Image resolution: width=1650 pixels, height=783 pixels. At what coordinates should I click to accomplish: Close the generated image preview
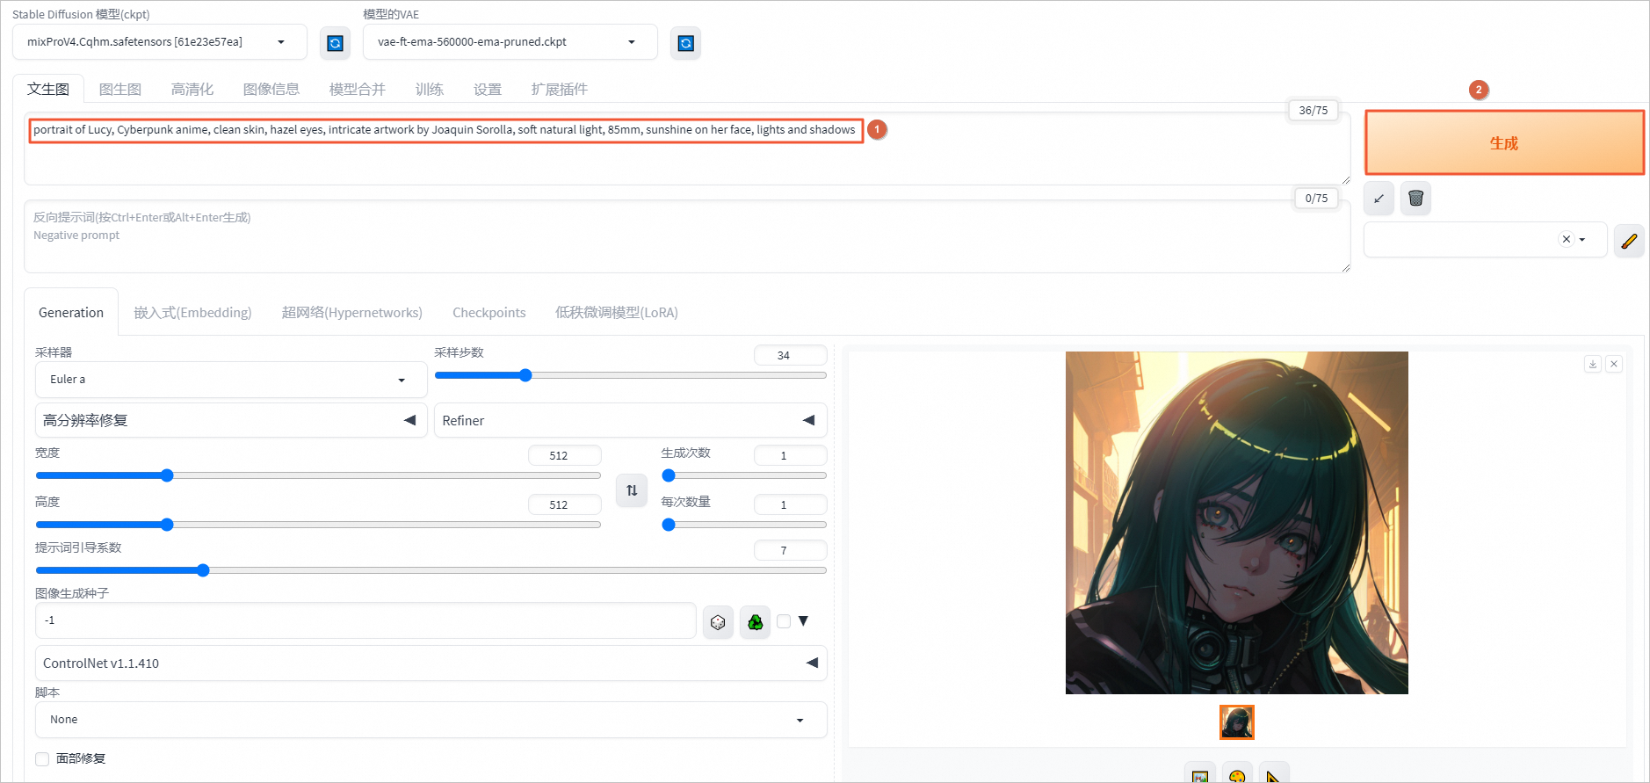(x=1614, y=364)
